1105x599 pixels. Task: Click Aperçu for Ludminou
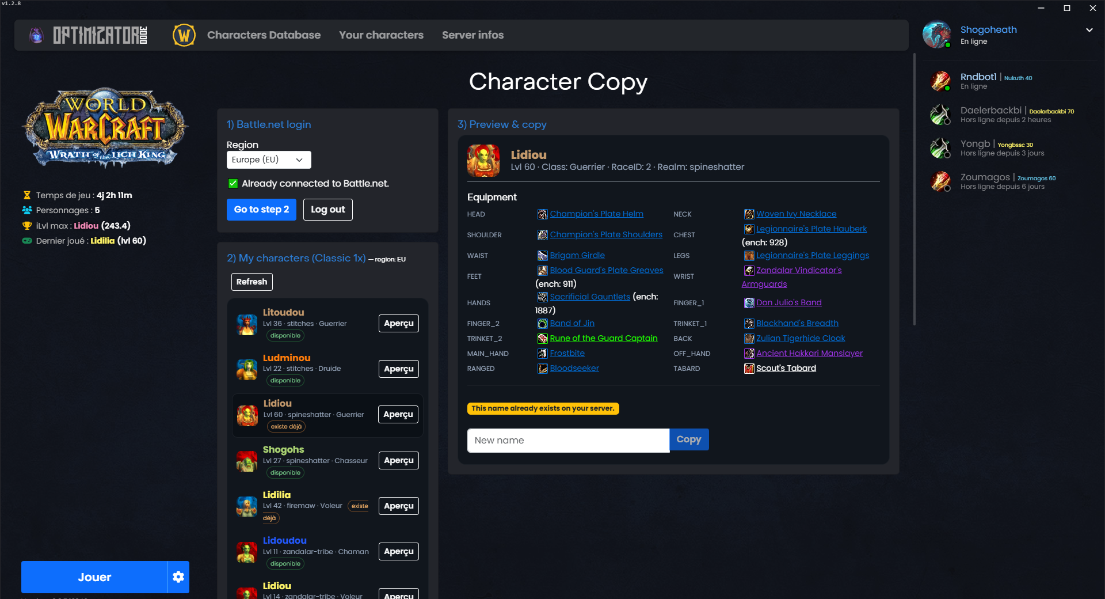click(399, 369)
